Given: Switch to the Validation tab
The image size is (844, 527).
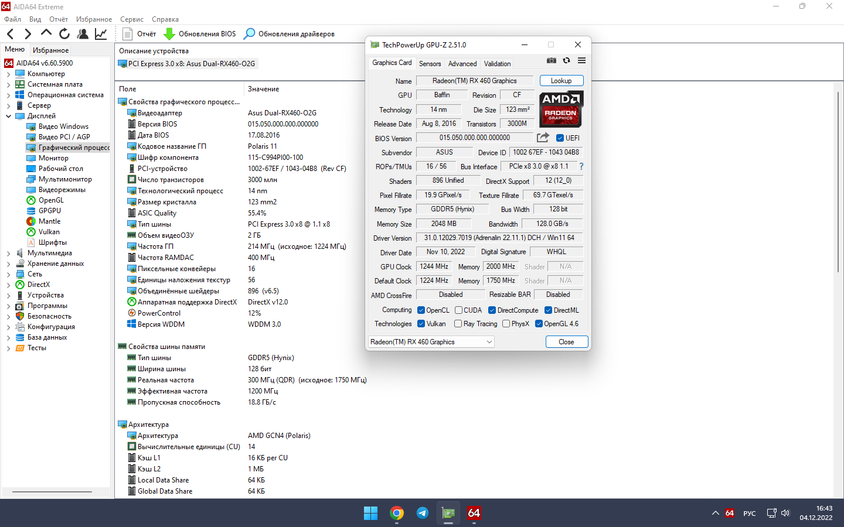Looking at the screenshot, I should coord(497,64).
